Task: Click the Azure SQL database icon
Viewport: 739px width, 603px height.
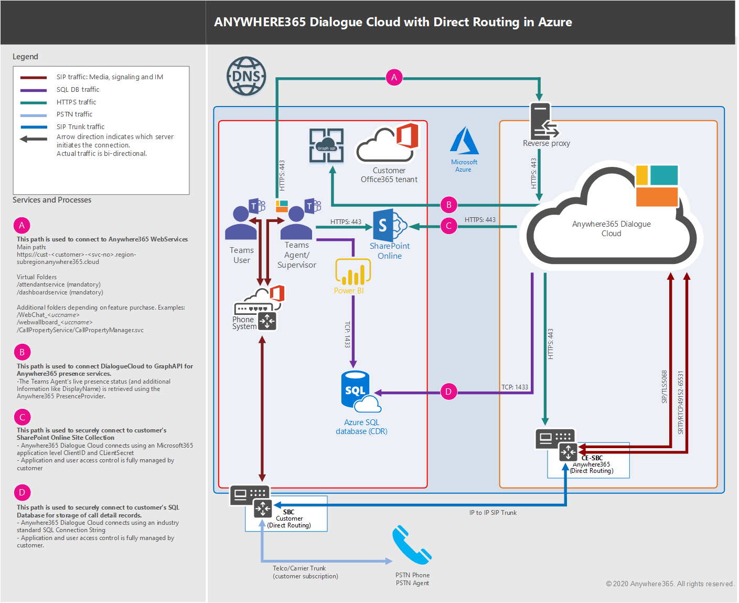Action: pyautogui.click(x=361, y=392)
